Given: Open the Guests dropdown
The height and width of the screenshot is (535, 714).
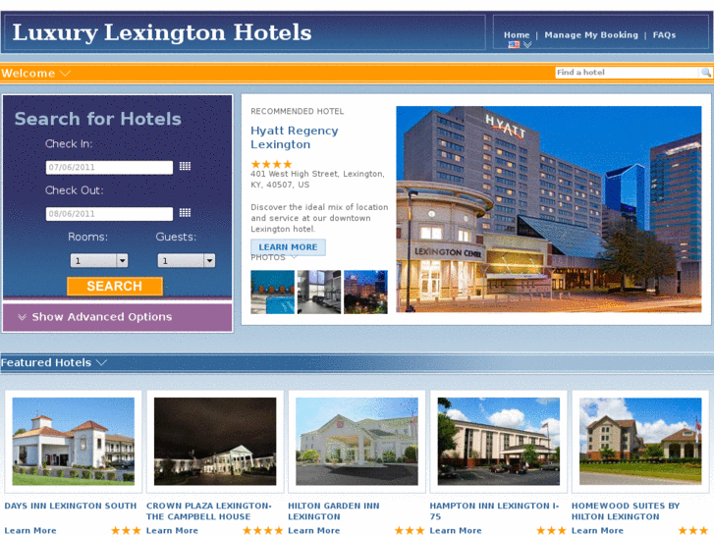Looking at the screenshot, I should [x=187, y=260].
